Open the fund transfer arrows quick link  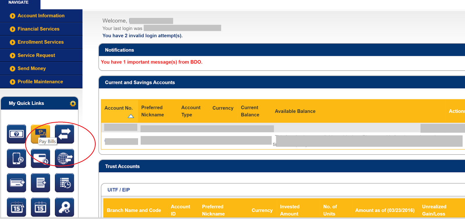[x=65, y=134]
